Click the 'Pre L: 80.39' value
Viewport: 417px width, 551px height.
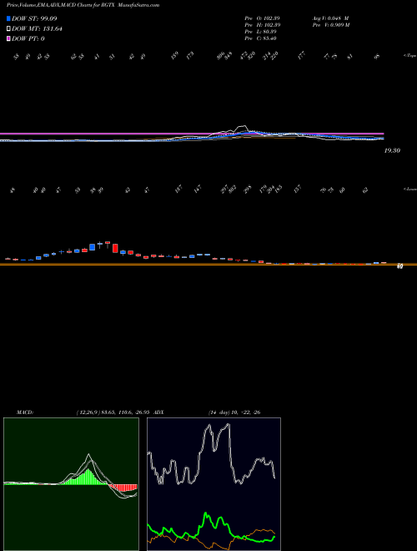[x=261, y=32]
